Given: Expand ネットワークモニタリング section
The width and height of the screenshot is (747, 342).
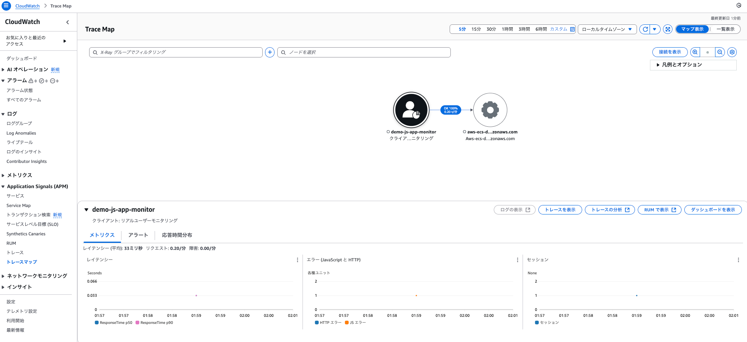Looking at the screenshot, I should (3, 276).
